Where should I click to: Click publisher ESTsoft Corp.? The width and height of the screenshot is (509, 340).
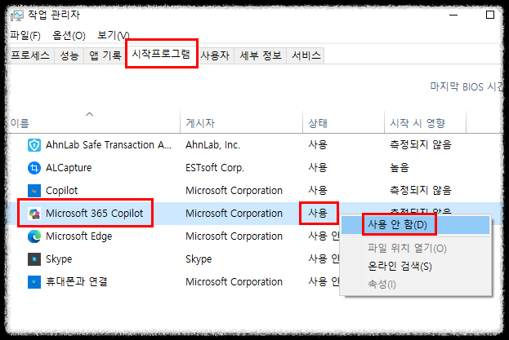pyautogui.click(x=215, y=168)
